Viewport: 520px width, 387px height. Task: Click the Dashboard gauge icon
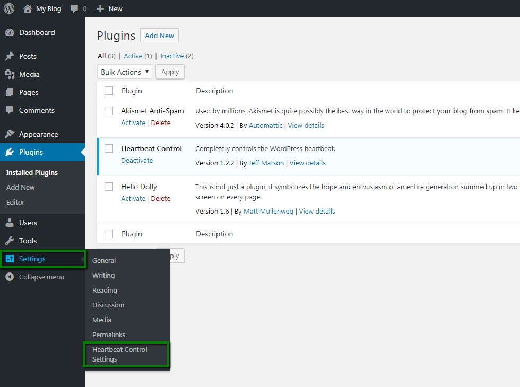(10, 32)
